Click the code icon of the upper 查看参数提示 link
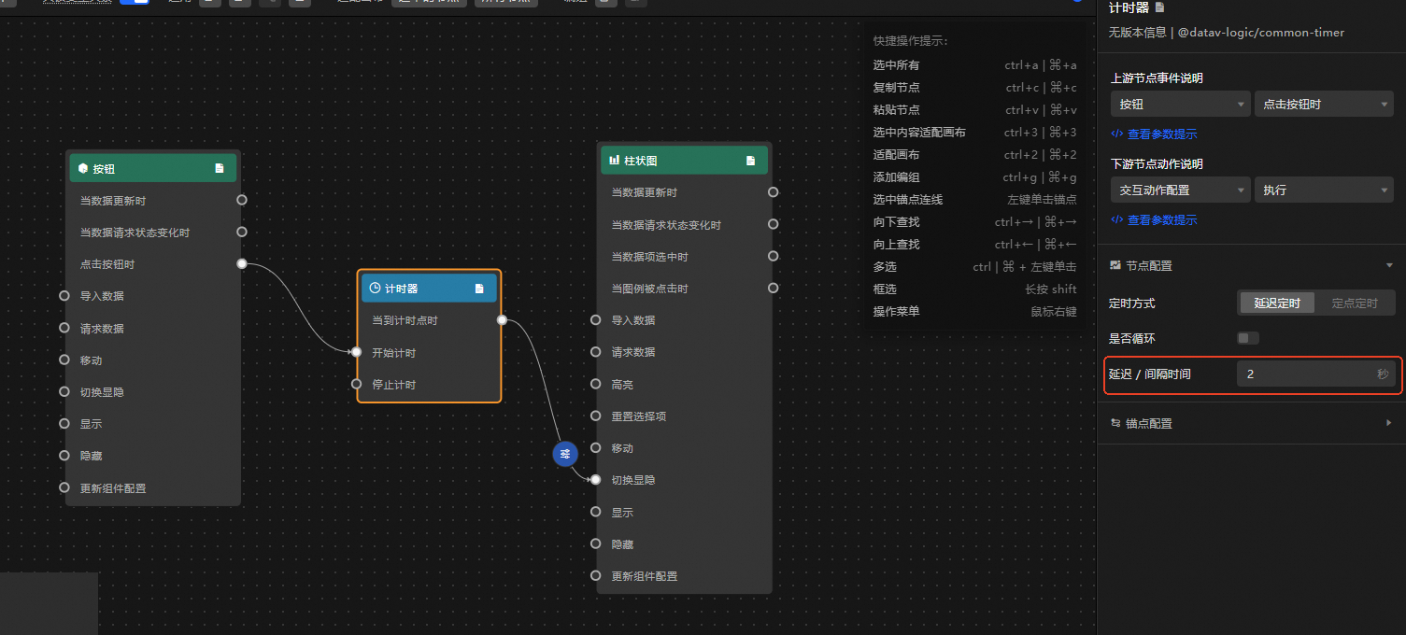The image size is (1406, 635). (x=1116, y=134)
